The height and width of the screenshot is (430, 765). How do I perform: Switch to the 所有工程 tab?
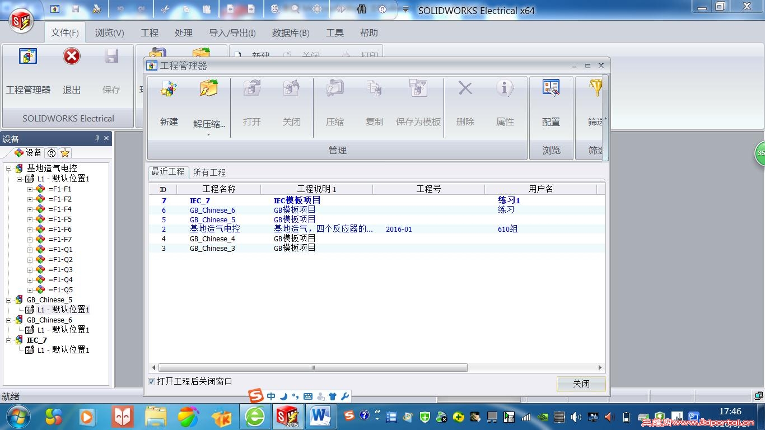pos(209,172)
